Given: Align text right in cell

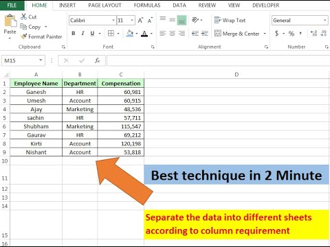Looking at the screenshot, I should click(x=181, y=34).
